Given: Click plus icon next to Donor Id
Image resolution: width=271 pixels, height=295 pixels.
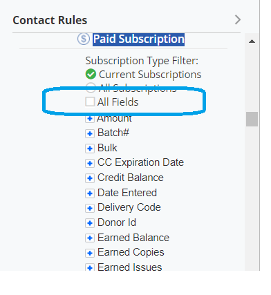Looking at the screenshot, I should 90,223.
